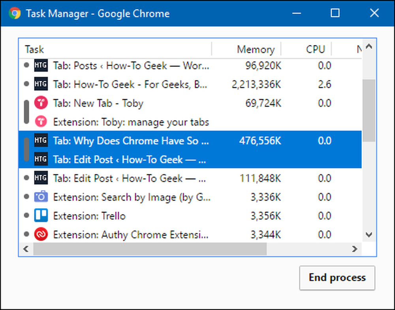The height and width of the screenshot is (310, 395).
Task: Click the 3,356K memory value
Action: click(x=266, y=216)
